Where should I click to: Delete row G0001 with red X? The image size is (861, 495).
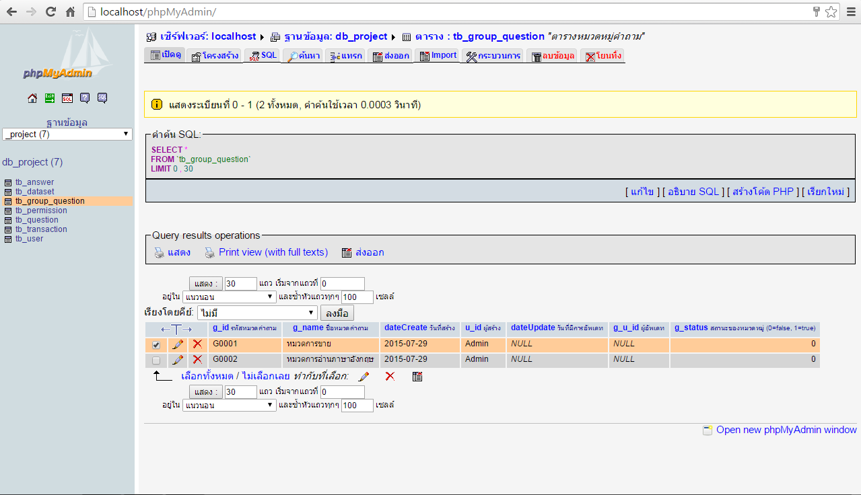click(197, 344)
